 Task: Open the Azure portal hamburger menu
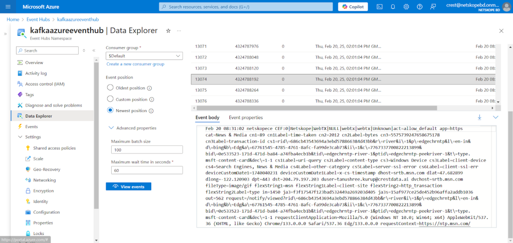[x=8, y=6]
